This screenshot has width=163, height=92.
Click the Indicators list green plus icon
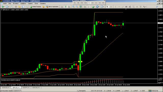(x=93, y=7)
